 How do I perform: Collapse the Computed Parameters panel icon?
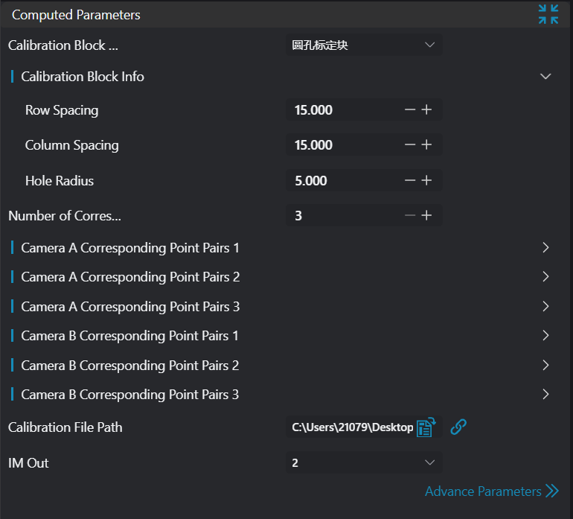(548, 14)
